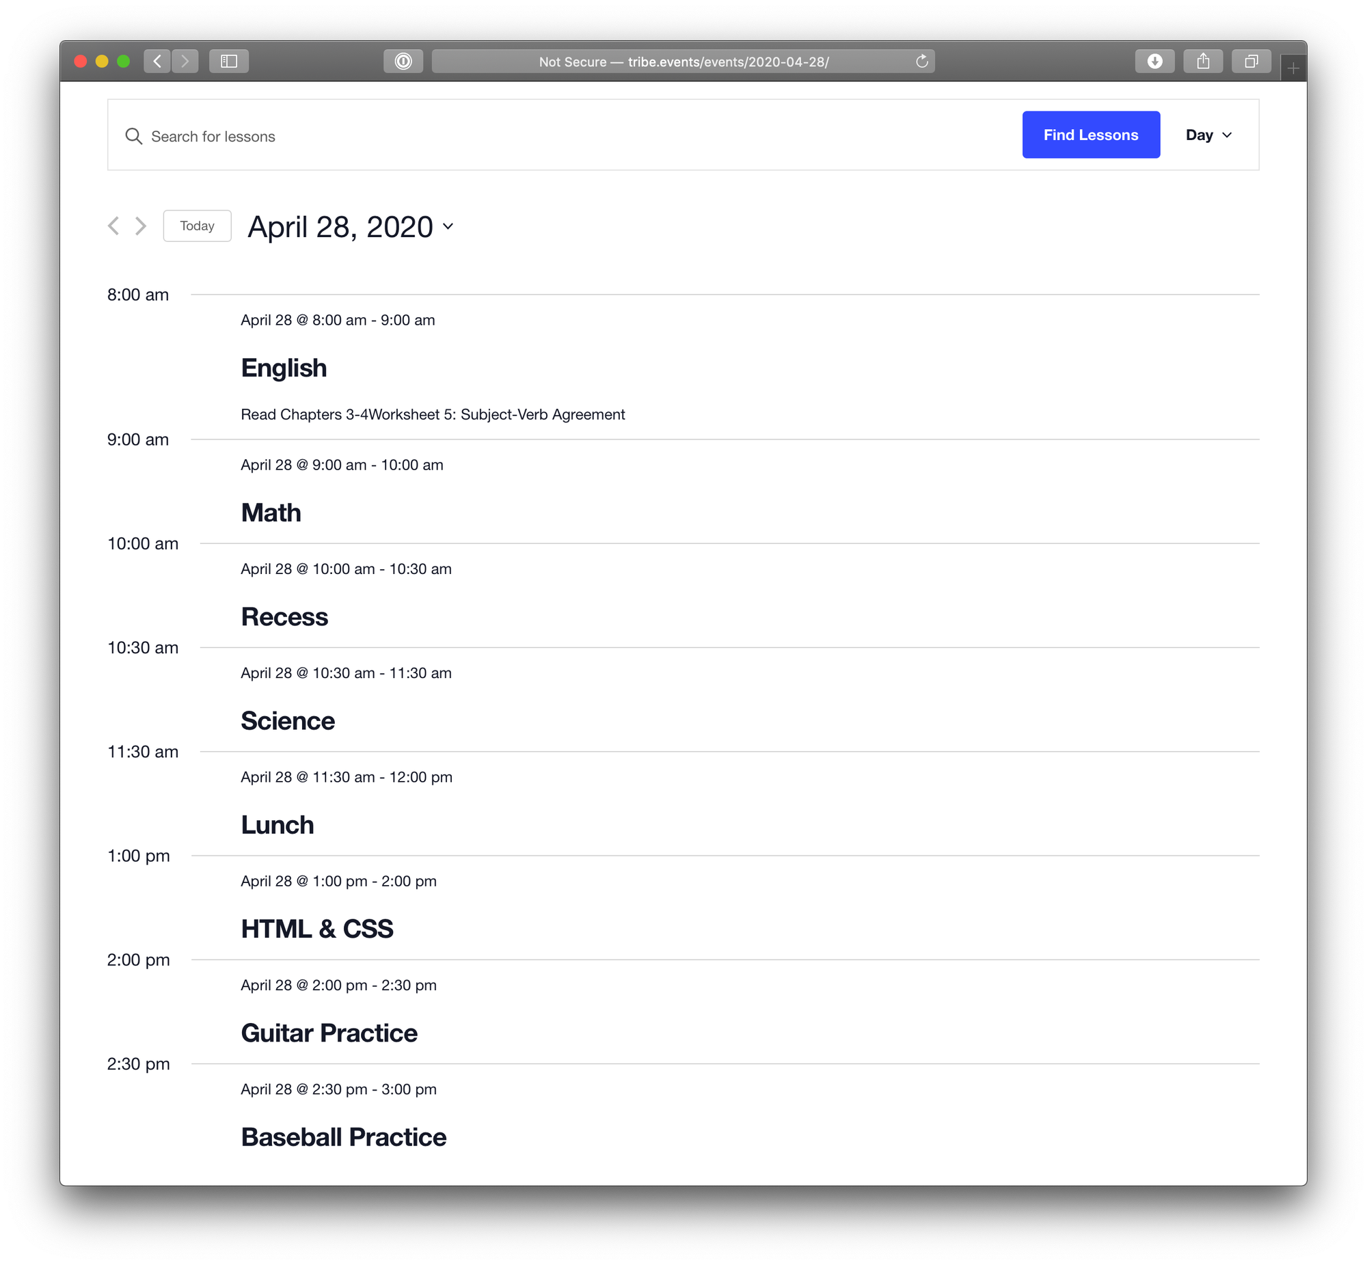The width and height of the screenshot is (1367, 1265).
Task: Toggle the browser sidebar icon
Action: tap(230, 61)
